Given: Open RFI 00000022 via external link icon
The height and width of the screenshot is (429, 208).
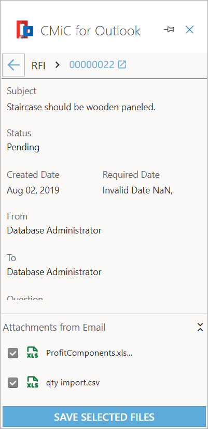Looking at the screenshot, I should pos(122,65).
